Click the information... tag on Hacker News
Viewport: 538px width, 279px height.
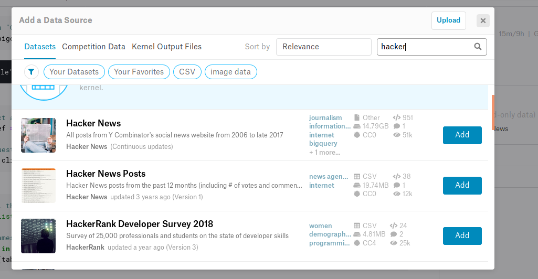(330, 126)
